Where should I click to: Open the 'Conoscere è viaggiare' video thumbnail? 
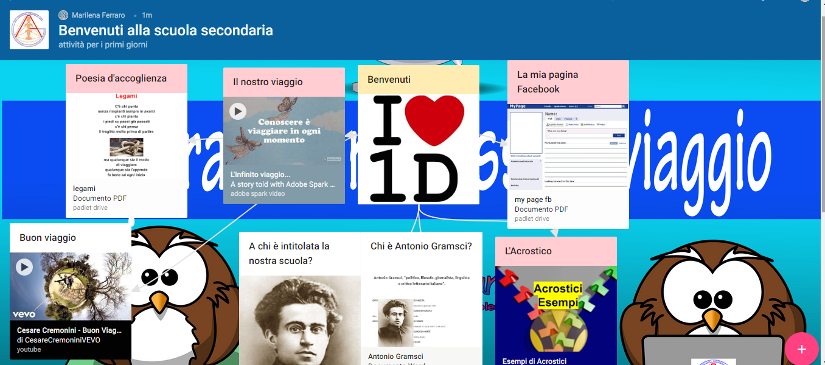click(x=284, y=131)
